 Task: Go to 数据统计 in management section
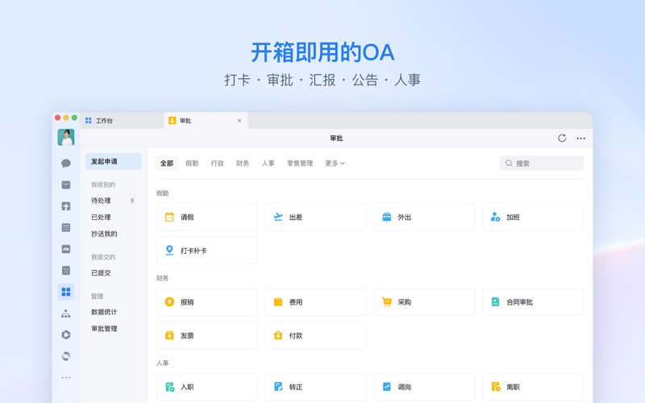pos(104,312)
